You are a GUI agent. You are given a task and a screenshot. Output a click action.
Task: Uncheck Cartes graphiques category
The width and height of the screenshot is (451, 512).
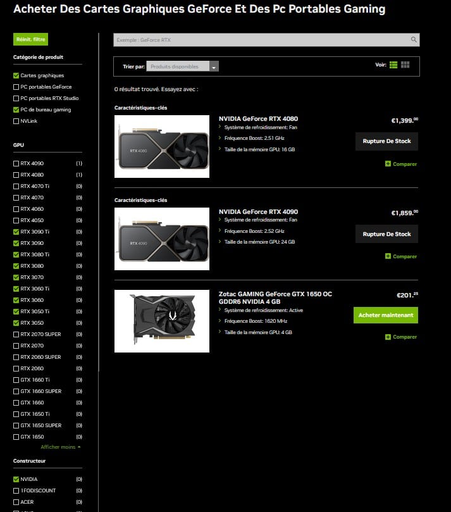pyautogui.click(x=16, y=75)
